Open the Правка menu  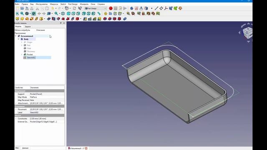tap(25, 4)
